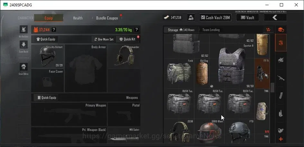Click One More Set button
The image size is (304, 147).
point(104,39)
